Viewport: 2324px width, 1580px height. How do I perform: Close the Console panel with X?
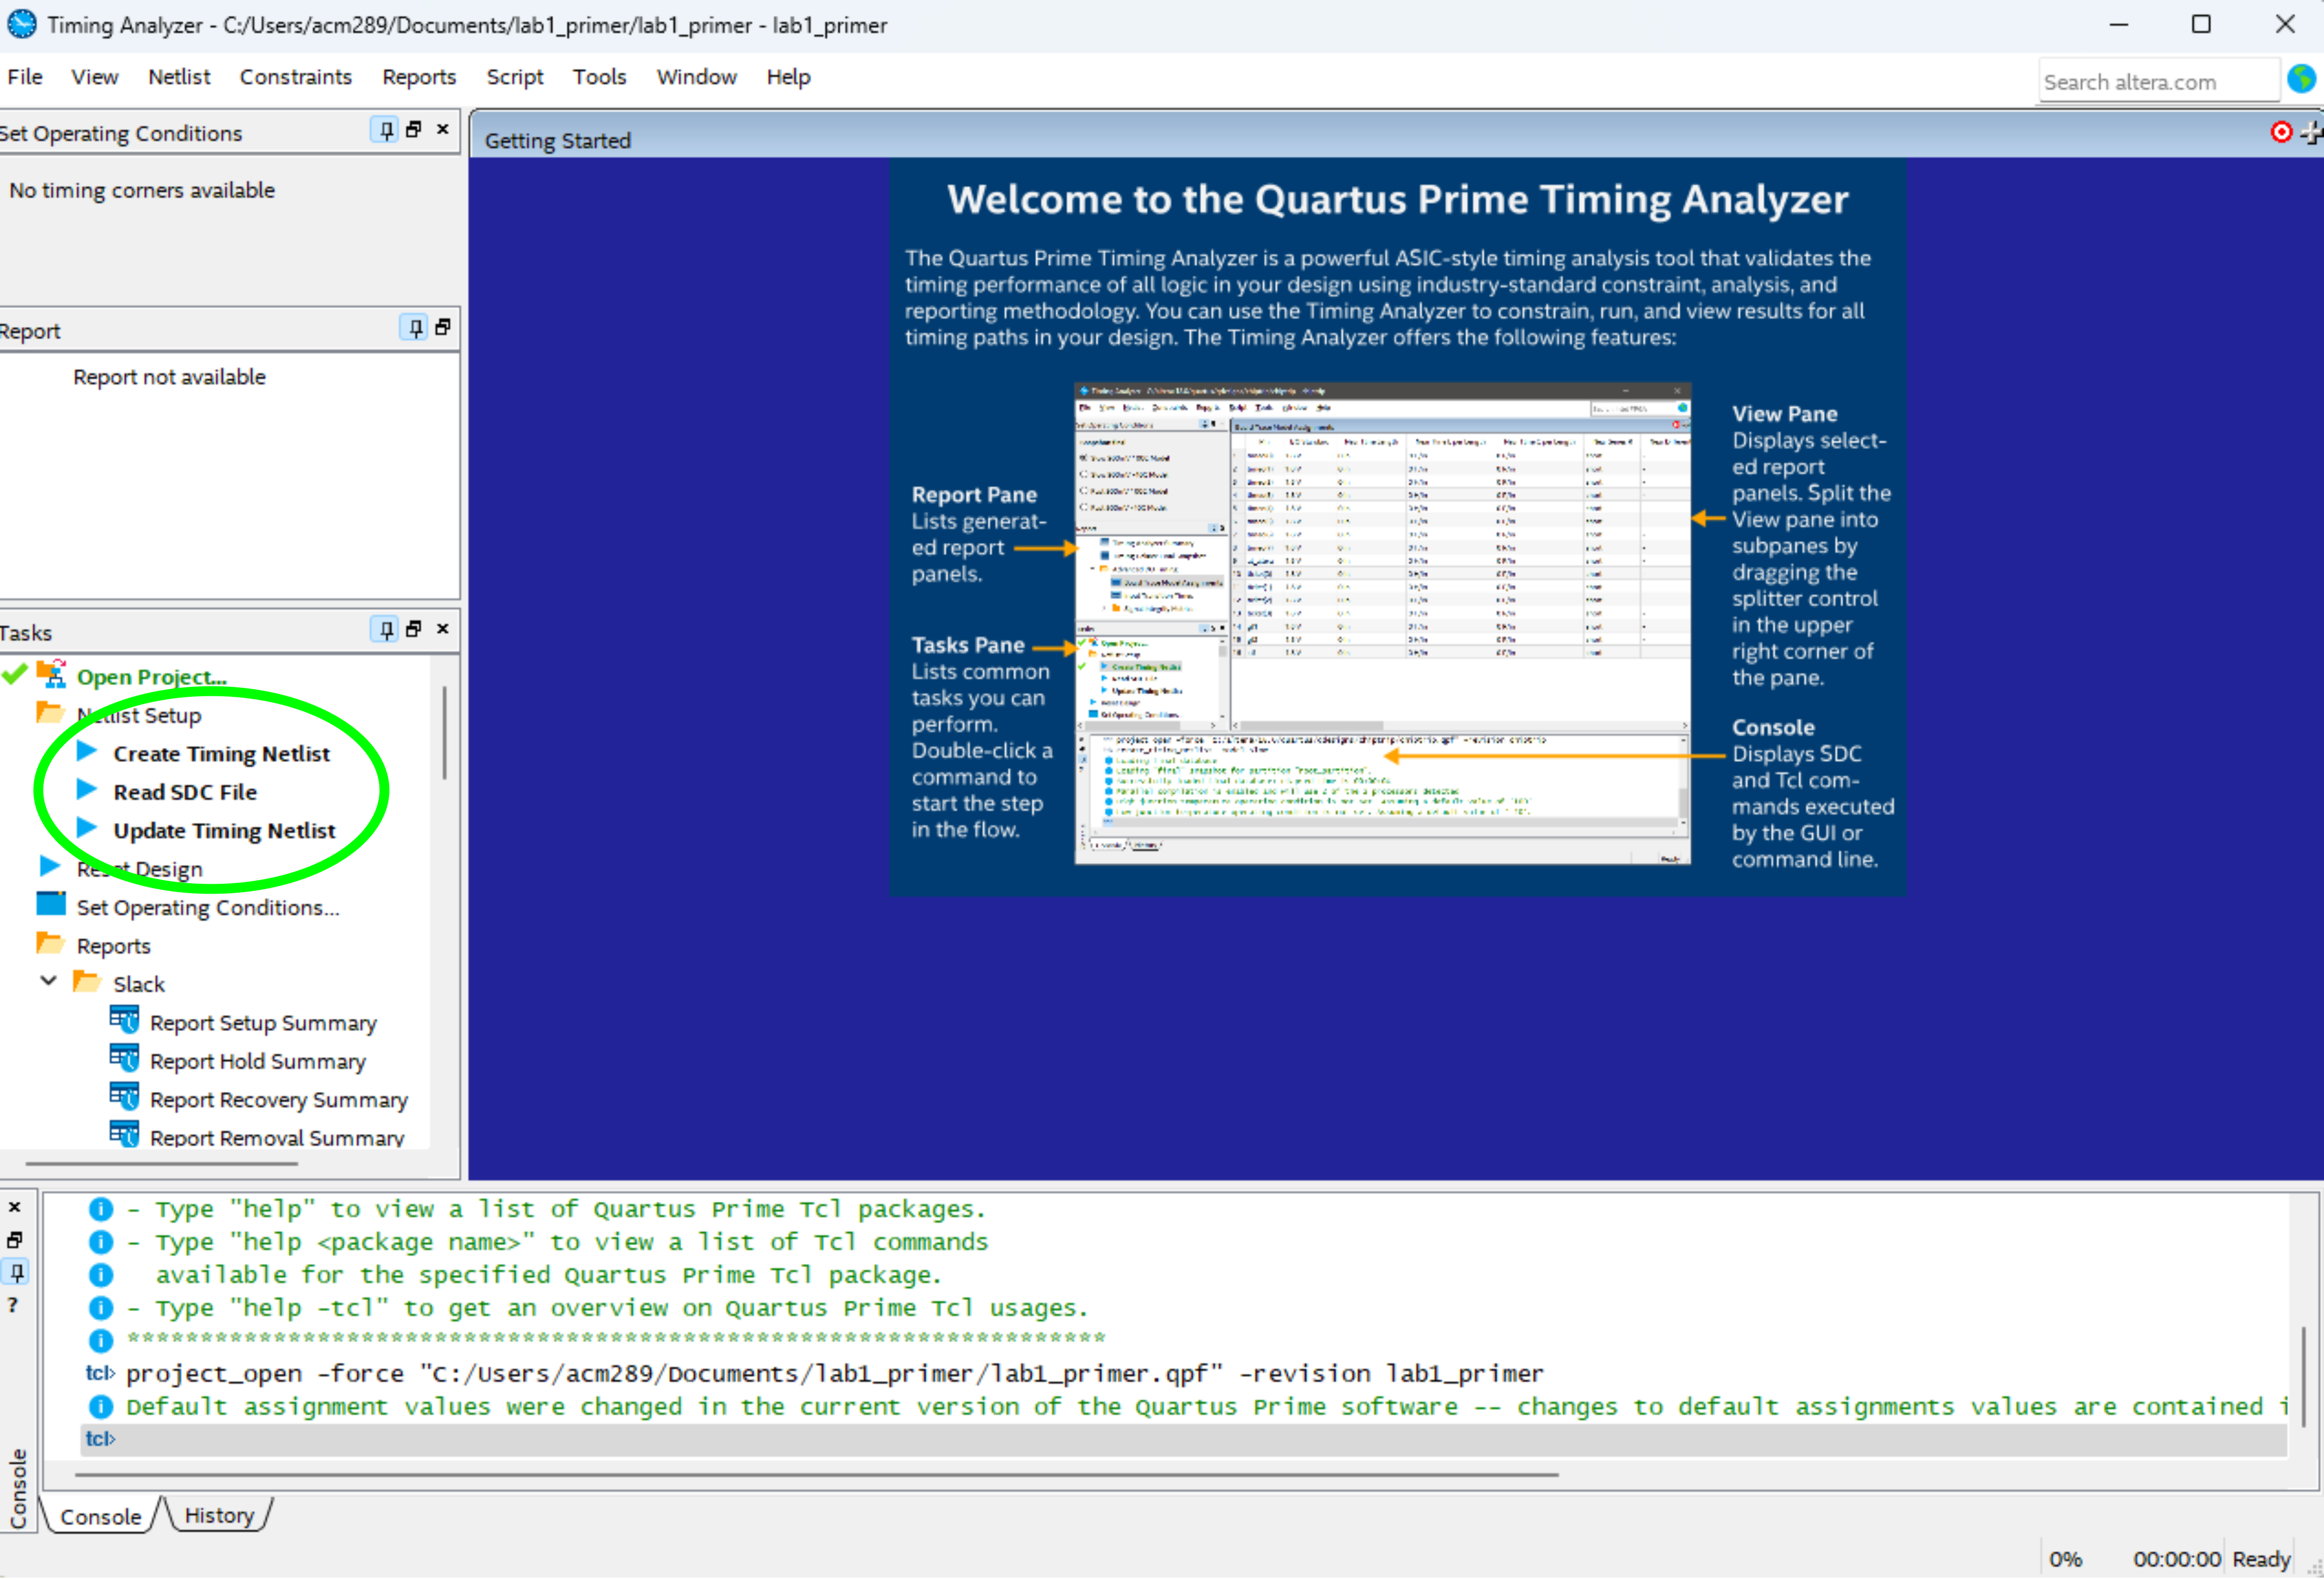click(x=15, y=1208)
